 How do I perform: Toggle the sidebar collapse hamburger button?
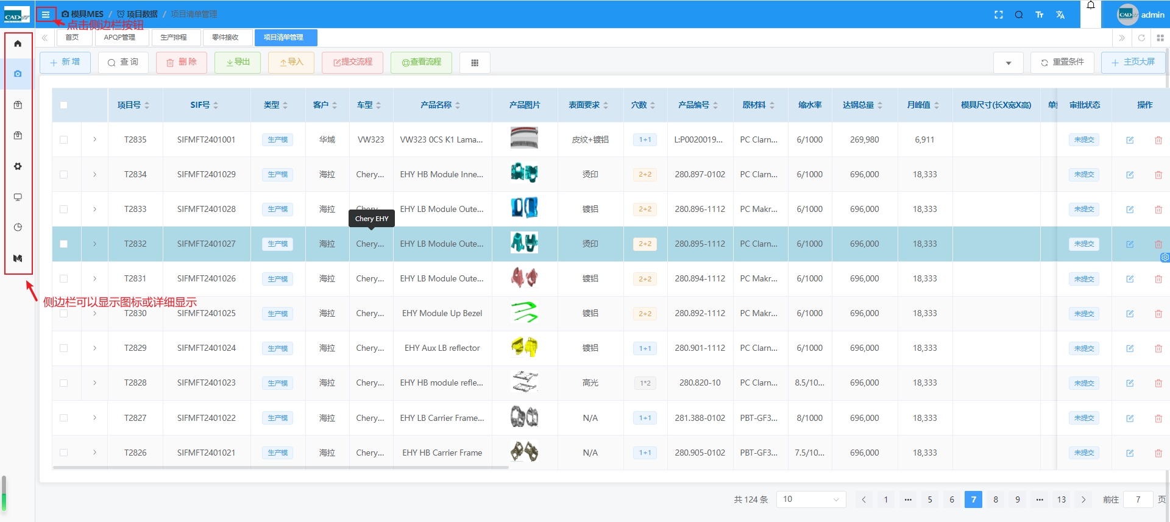click(46, 14)
